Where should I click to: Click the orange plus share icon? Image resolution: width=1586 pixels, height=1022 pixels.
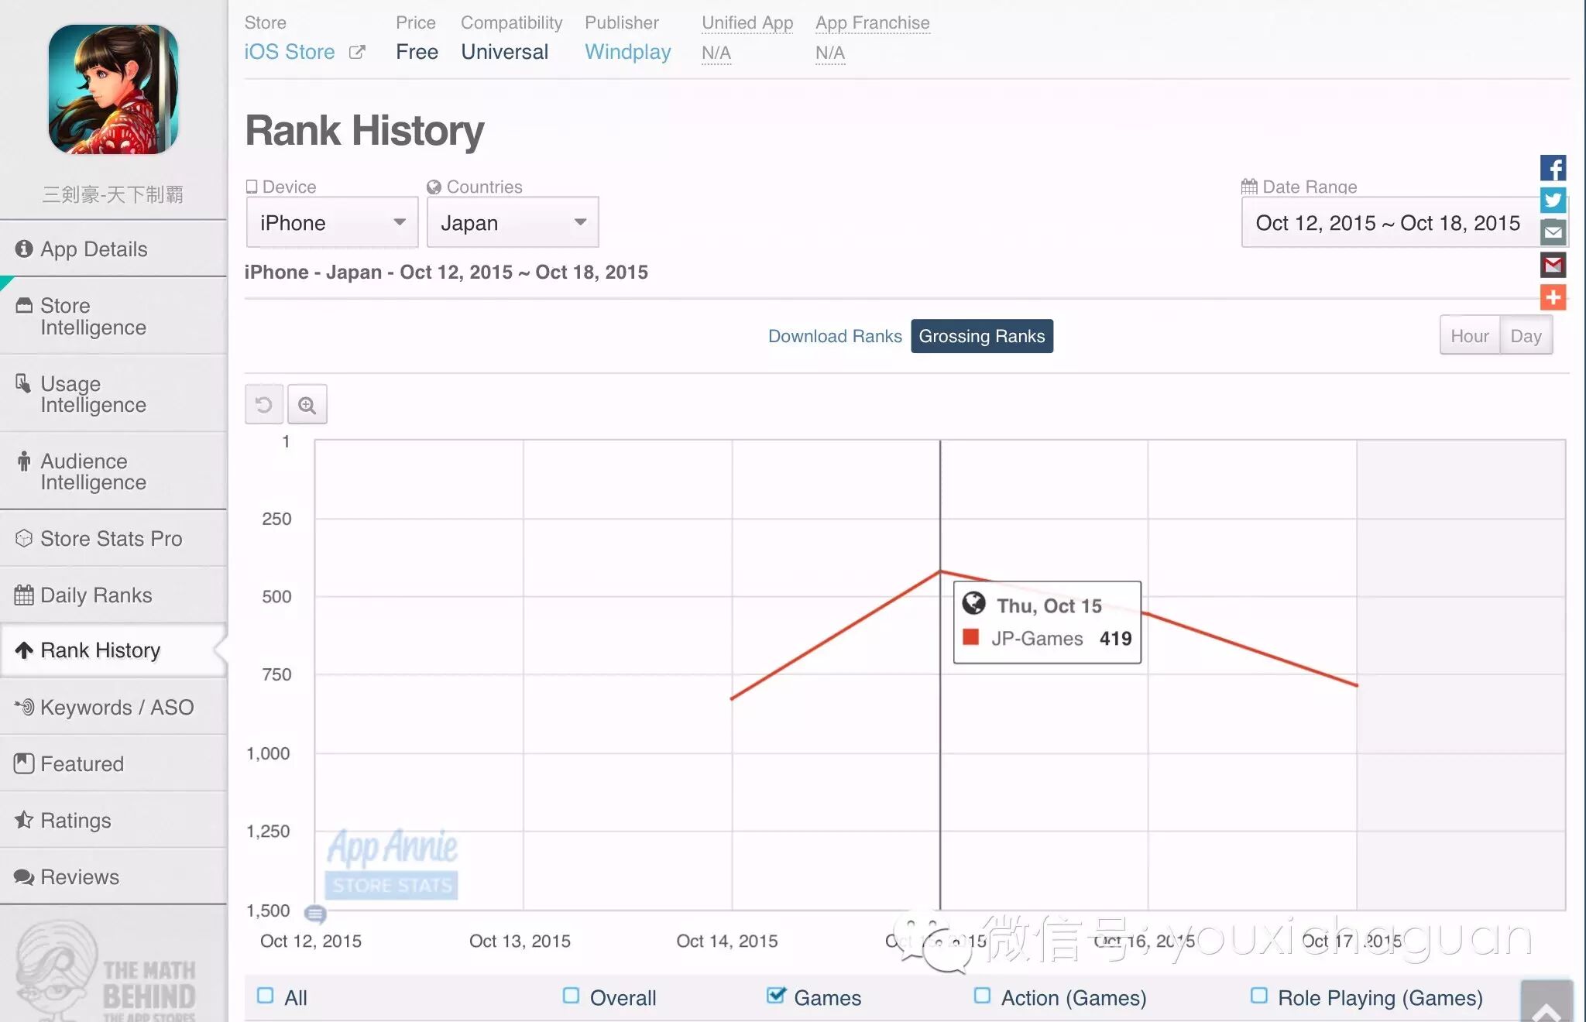[1553, 297]
